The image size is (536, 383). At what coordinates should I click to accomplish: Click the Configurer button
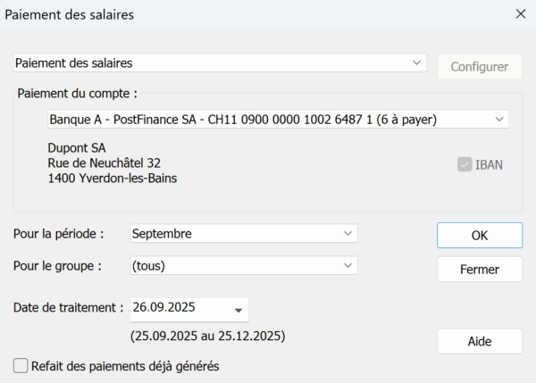coord(480,67)
